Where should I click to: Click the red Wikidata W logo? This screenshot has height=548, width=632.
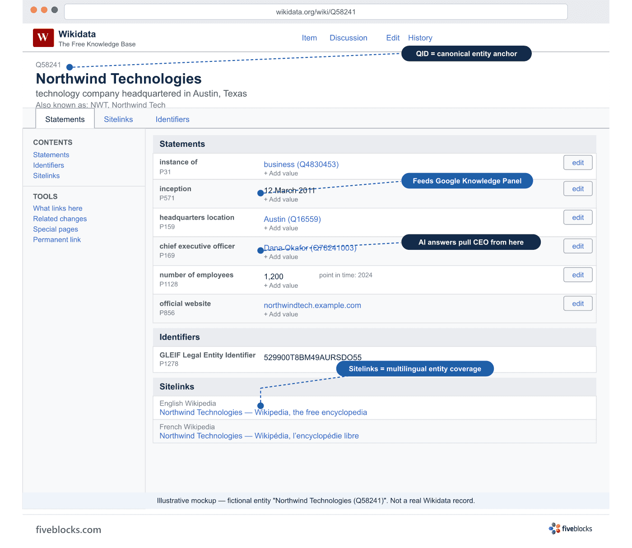(x=43, y=38)
